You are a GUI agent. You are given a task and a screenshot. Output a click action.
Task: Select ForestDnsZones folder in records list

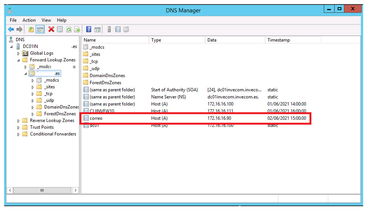[105, 83]
